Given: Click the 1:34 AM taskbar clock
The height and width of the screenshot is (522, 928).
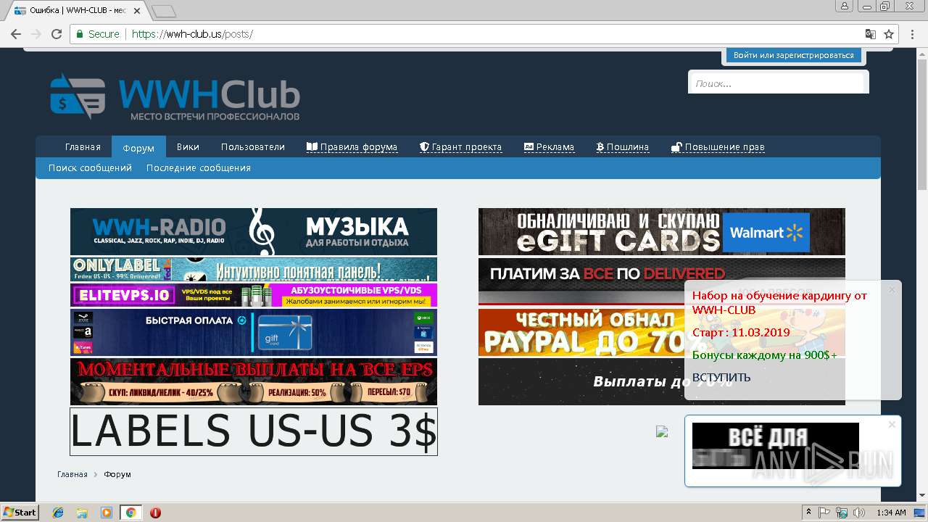Looking at the screenshot, I should click(891, 513).
